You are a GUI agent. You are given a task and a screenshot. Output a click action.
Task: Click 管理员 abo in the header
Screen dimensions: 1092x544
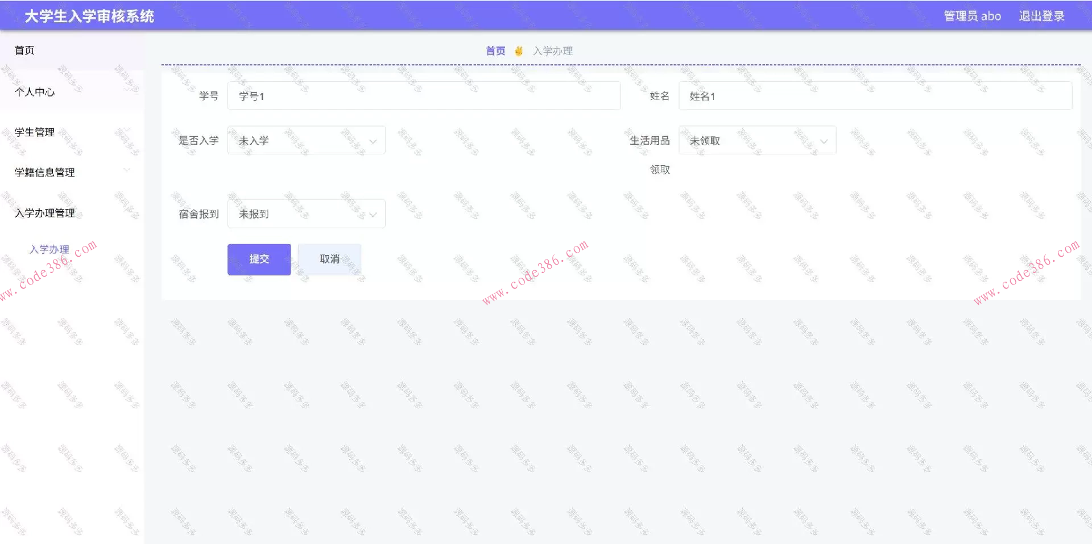[x=972, y=15]
